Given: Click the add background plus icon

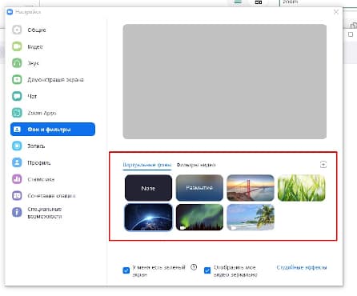Looking at the screenshot, I should pyautogui.click(x=323, y=165).
